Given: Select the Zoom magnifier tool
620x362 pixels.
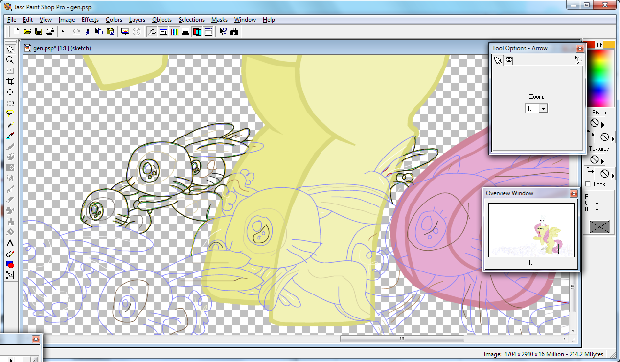Looking at the screenshot, I should (x=10, y=60).
